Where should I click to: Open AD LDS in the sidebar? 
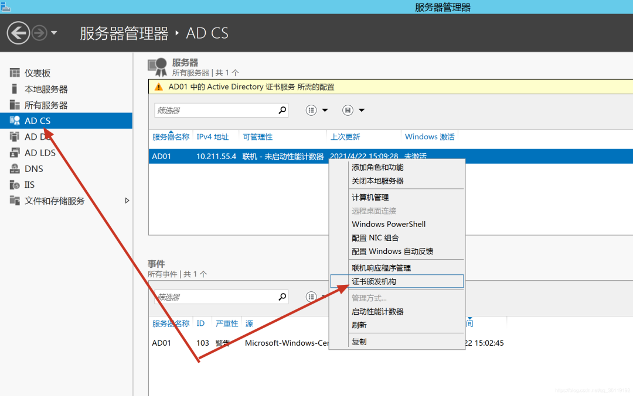click(x=40, y=153)
